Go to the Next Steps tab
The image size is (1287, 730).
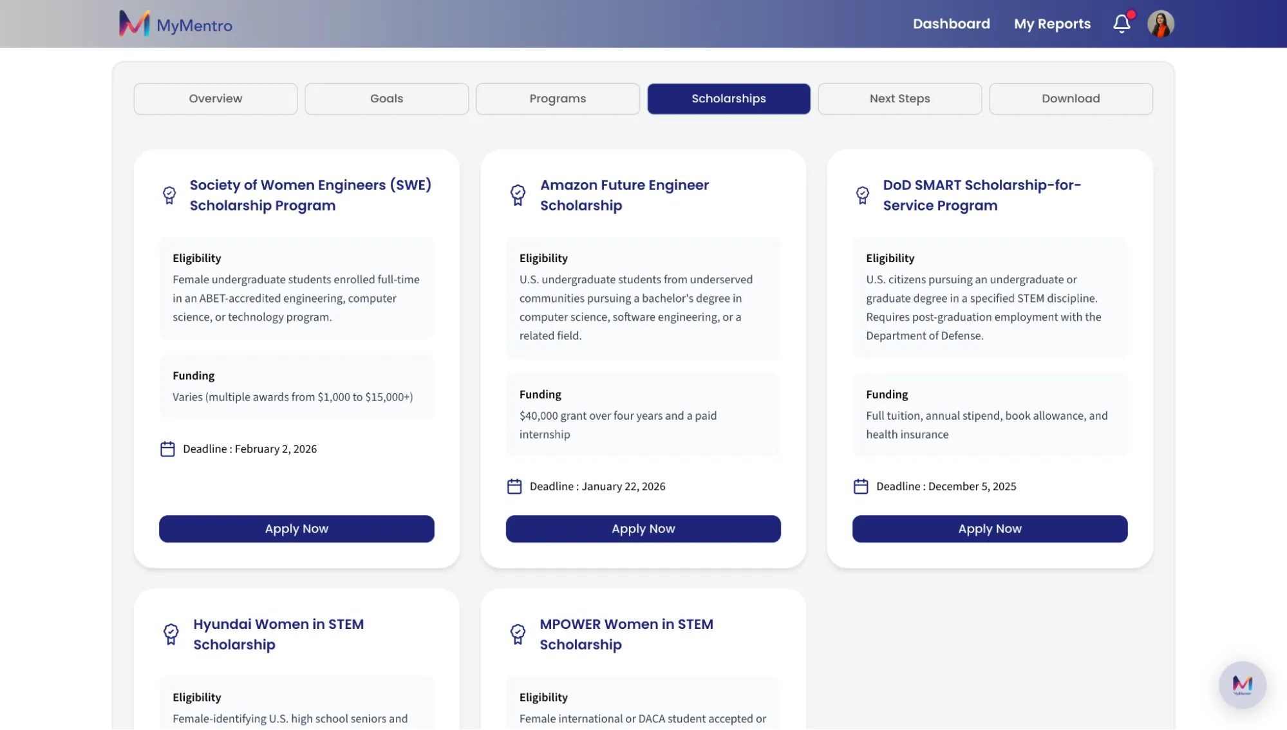click(x=899, y=98)
